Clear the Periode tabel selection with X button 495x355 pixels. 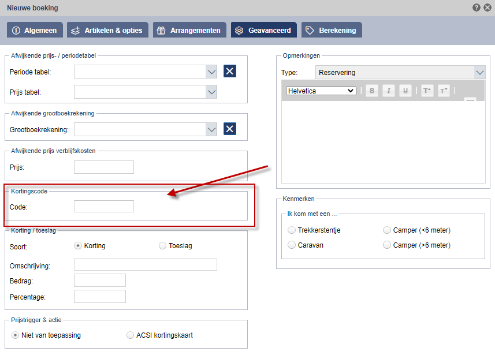click(x=230, y=71)
